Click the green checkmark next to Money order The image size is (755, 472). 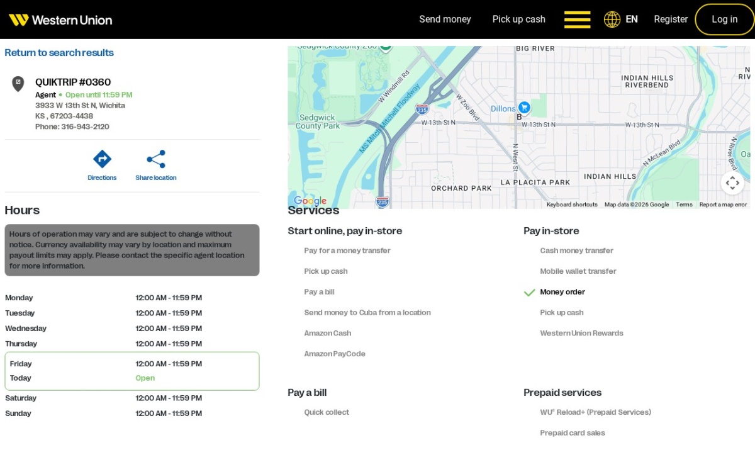[x=530, y=293]
